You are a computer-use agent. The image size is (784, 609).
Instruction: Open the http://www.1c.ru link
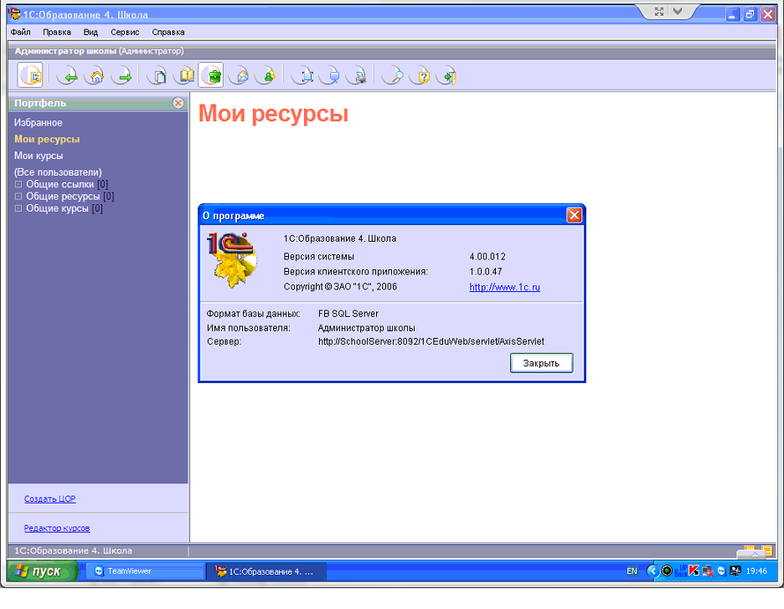[504, 287]
